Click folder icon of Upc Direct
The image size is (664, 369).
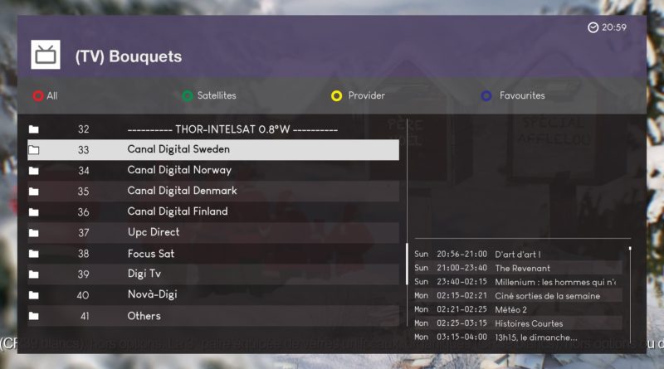34,233
